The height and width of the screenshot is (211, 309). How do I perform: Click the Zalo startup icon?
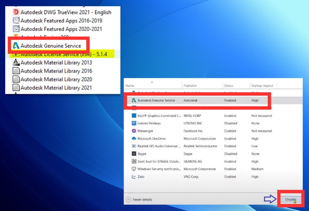point(134,177)
